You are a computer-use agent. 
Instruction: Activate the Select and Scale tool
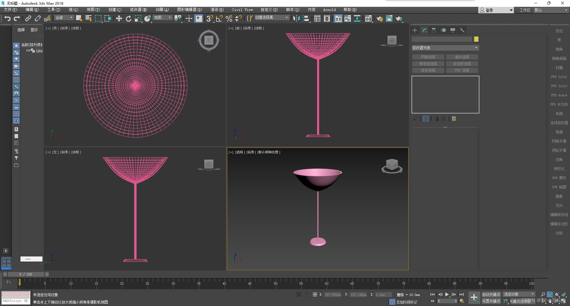(x=138, y=19)
